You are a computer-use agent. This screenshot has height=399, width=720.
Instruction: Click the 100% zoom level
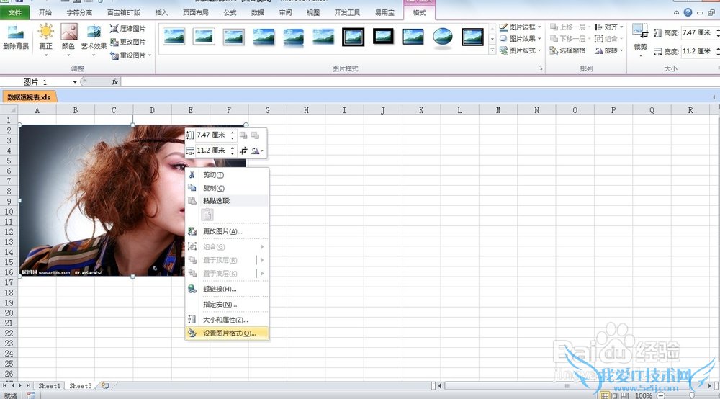tap(643, 395)
